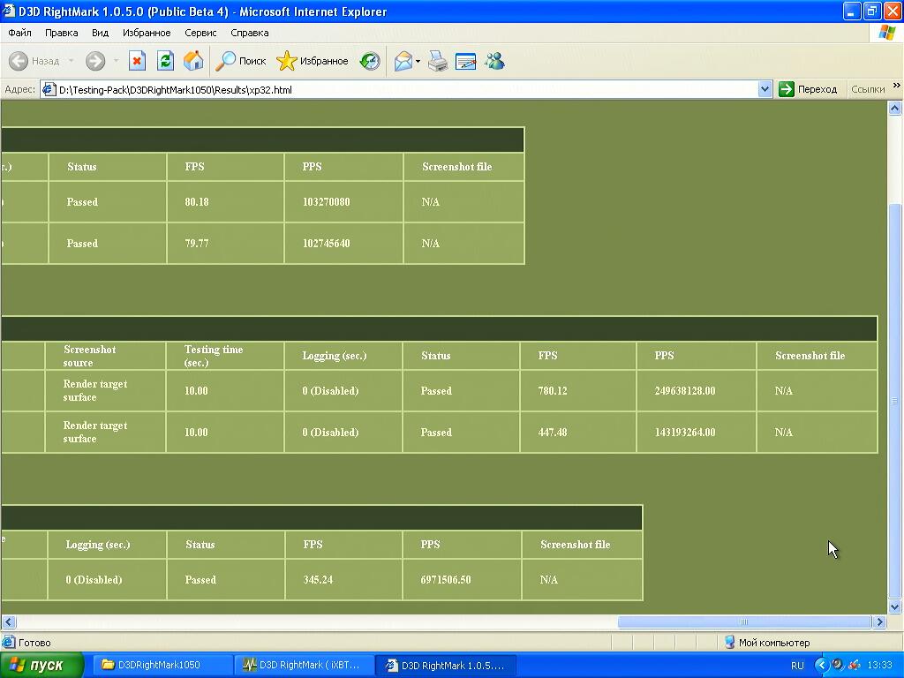Viewport: 904px width, 678px height.
Task: Open the Вид menu
Action: click(x=100, y=33)
